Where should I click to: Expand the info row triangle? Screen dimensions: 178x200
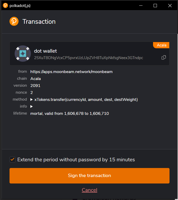pyautogui.click(x=32, y=106)
